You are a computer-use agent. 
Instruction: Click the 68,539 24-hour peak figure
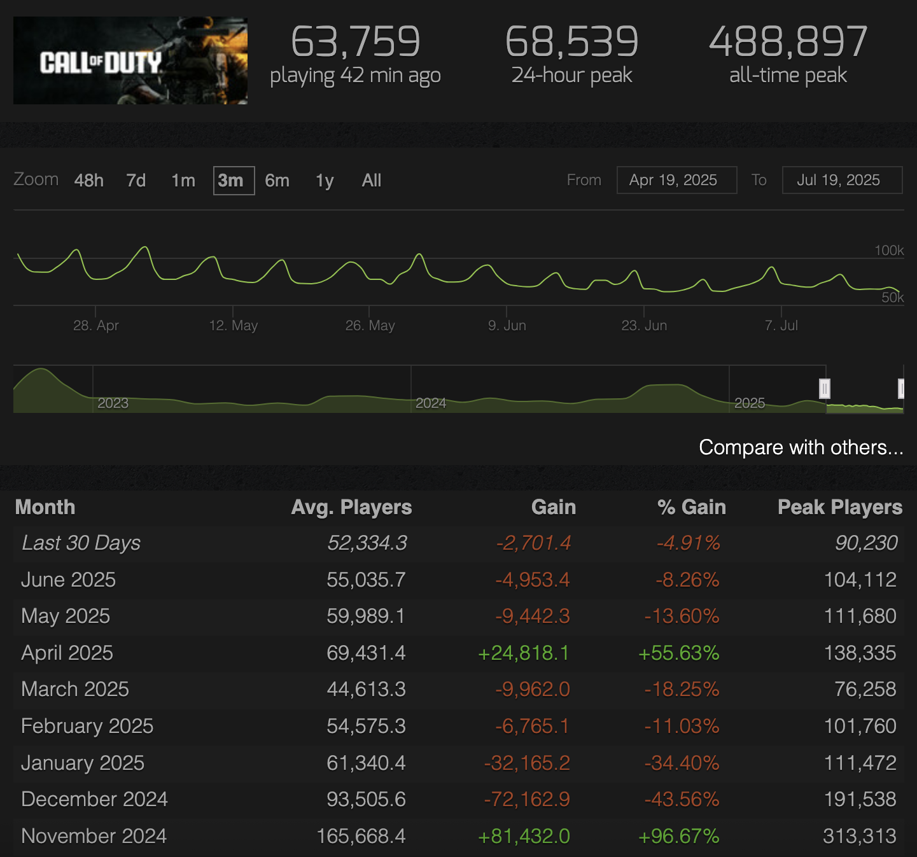click(x=571, y=41)
